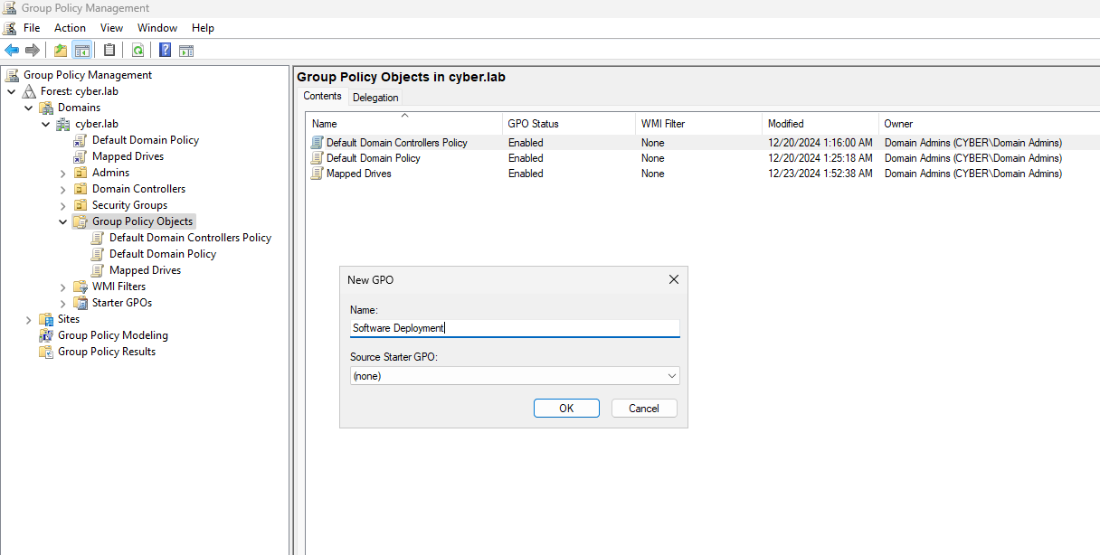Expand the WMI Filters tree node
Image resolution: width=1100 pixels, height=555 pixels.
point(63,287)
